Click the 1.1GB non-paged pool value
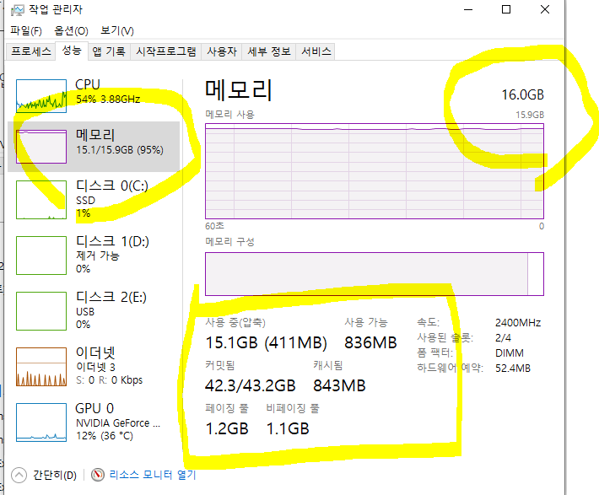 (x=288, y=428)
